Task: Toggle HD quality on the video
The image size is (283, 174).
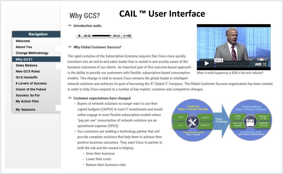Action: (258, 64)
